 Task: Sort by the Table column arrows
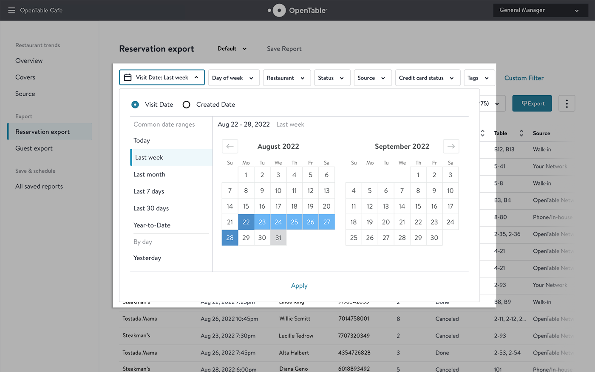click(x=521, y=133)
